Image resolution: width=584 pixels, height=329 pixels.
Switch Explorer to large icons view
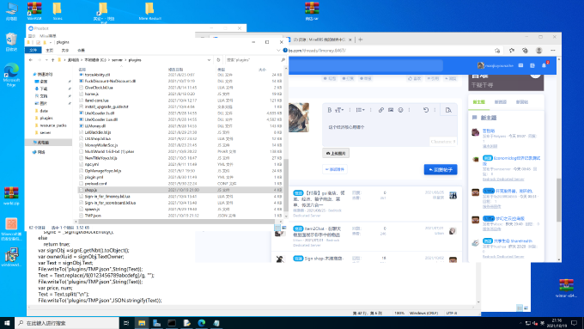click(x=284, y=228)
